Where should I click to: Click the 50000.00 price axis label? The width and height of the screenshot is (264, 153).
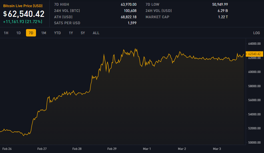(254, 142)
